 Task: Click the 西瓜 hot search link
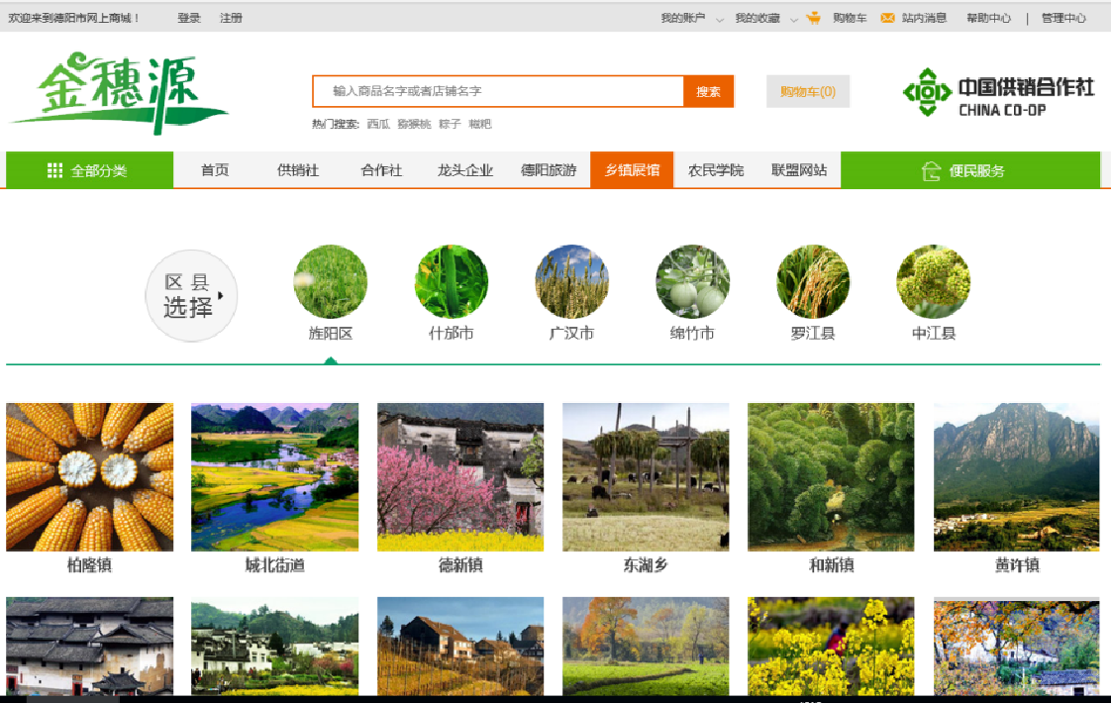[x=378, y=124]
